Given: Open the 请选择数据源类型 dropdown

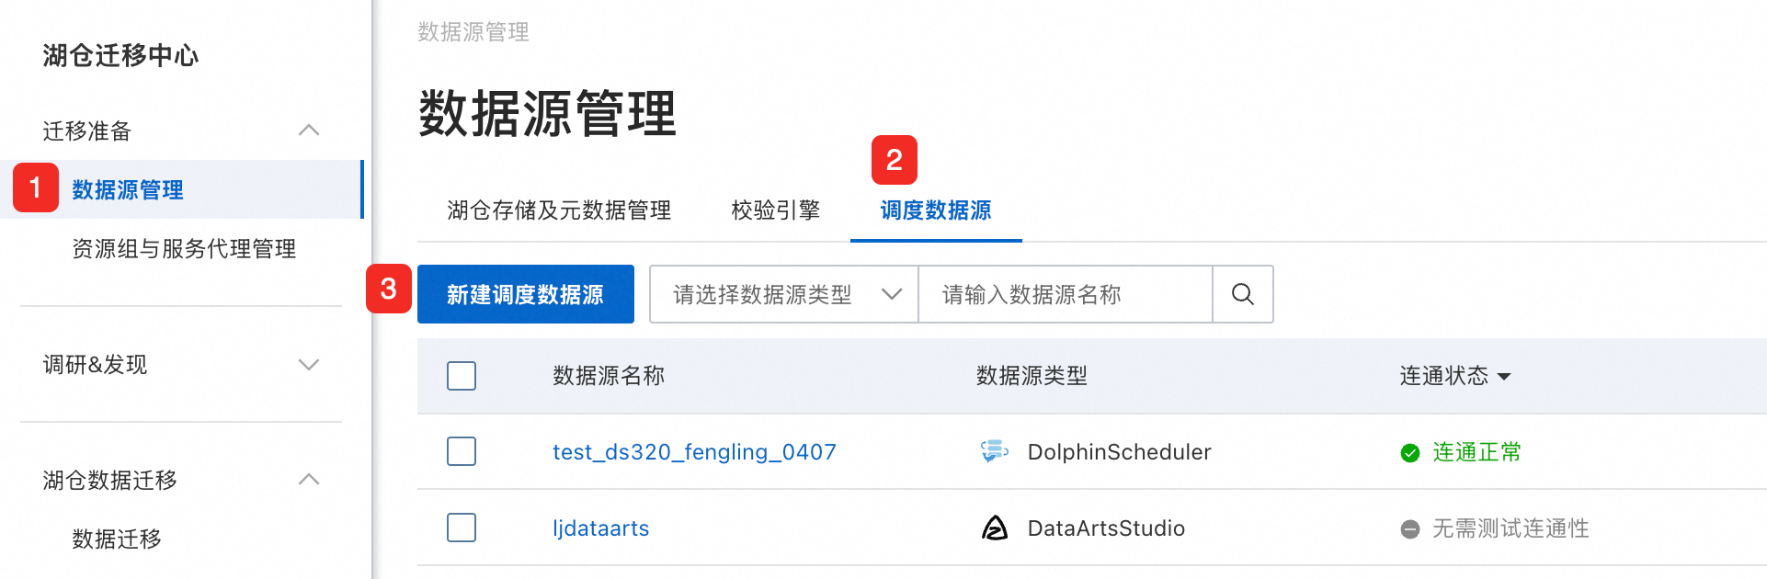Looking at the screenshot, I should click(x=784, y=294).
